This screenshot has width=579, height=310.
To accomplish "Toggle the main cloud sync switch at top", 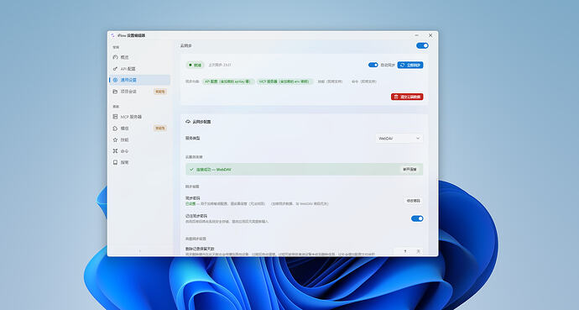I will pos(422,46).
